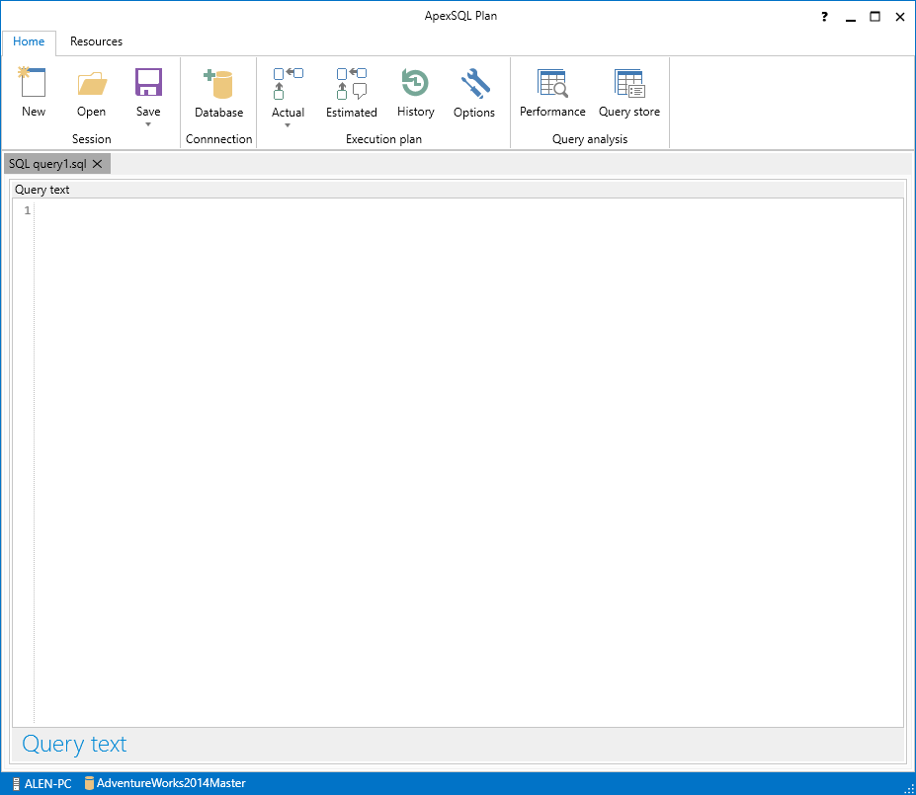Open execution plan History

415,94
